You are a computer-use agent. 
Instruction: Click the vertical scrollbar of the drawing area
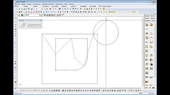(143, 52)
